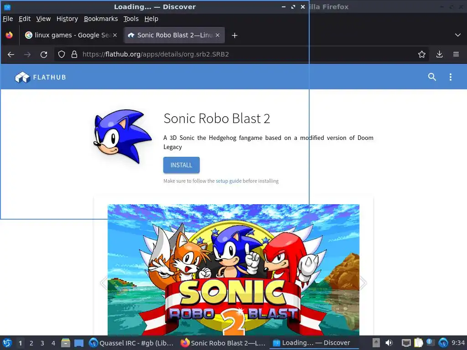This screenshot has width=467, height=350.
Task: Close the Sonic Robo Blast 2 tab
Action: pyautogui.click(x=218, y=35)
